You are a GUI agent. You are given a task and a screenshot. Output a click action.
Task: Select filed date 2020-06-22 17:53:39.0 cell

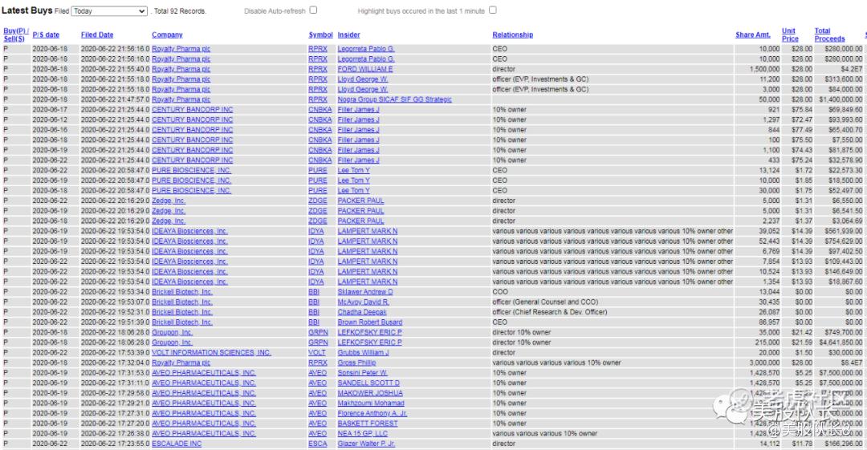pos(115,353)
